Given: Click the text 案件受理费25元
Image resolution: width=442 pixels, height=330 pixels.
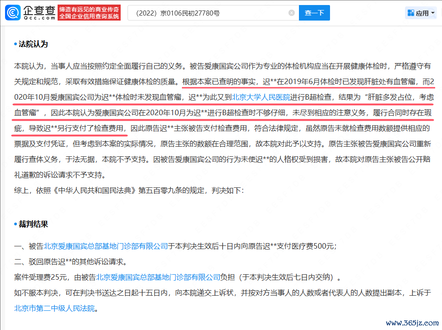Looking at the screenshot, I should pyautogui.click(x=40, y=277).
